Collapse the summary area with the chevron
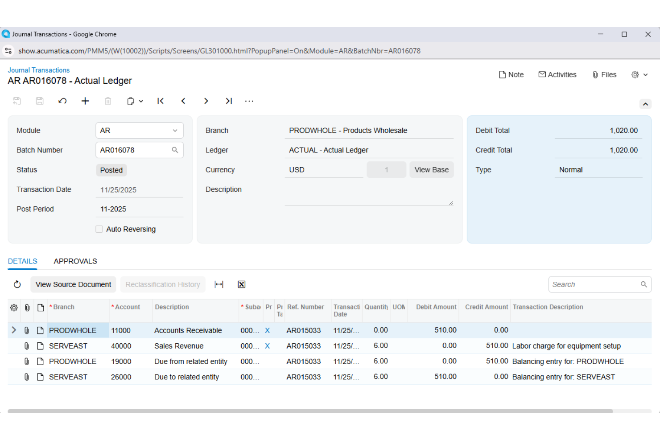Screen dimensions: 660x440 [x=645, y=104]
